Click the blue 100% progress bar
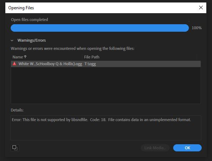The height and width of the screenshot is (161, 212). [x=100, y=28]
